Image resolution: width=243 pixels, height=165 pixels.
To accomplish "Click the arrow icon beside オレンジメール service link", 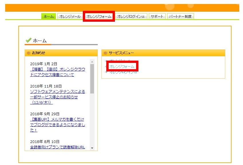I will [106, 61].
